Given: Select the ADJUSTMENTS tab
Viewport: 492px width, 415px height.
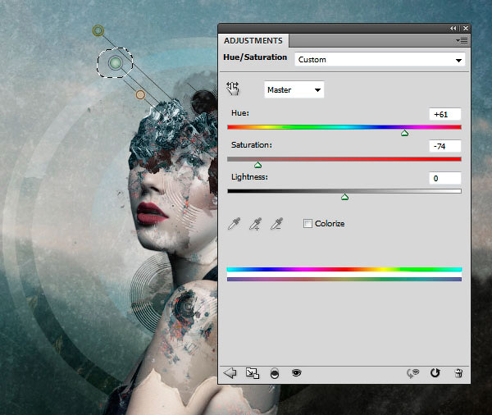Looking at the screenshot, I should tap(253, 41).
